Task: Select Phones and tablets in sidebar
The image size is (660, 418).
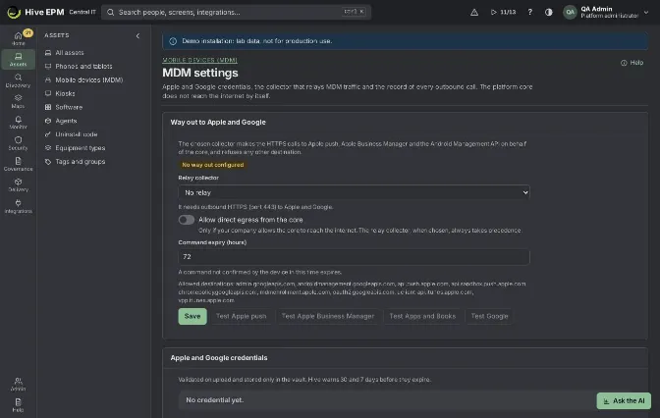Action: pyautogui.click(x=83, y=66)
